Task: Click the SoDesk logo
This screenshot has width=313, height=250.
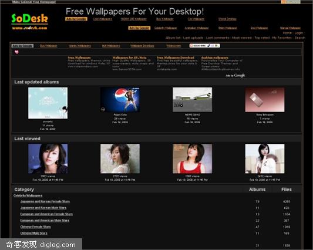Action: pyautogui.click(x=29, y=21)
